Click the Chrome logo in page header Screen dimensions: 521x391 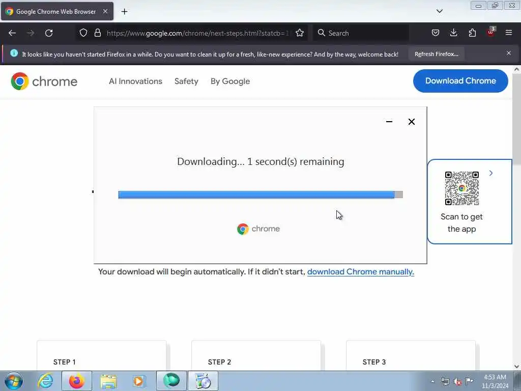coord(44,81)
